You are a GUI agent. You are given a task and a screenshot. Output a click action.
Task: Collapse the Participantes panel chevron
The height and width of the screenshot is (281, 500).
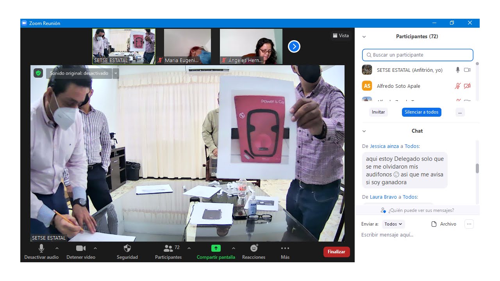pyautogui.click(x=364, y=37)
